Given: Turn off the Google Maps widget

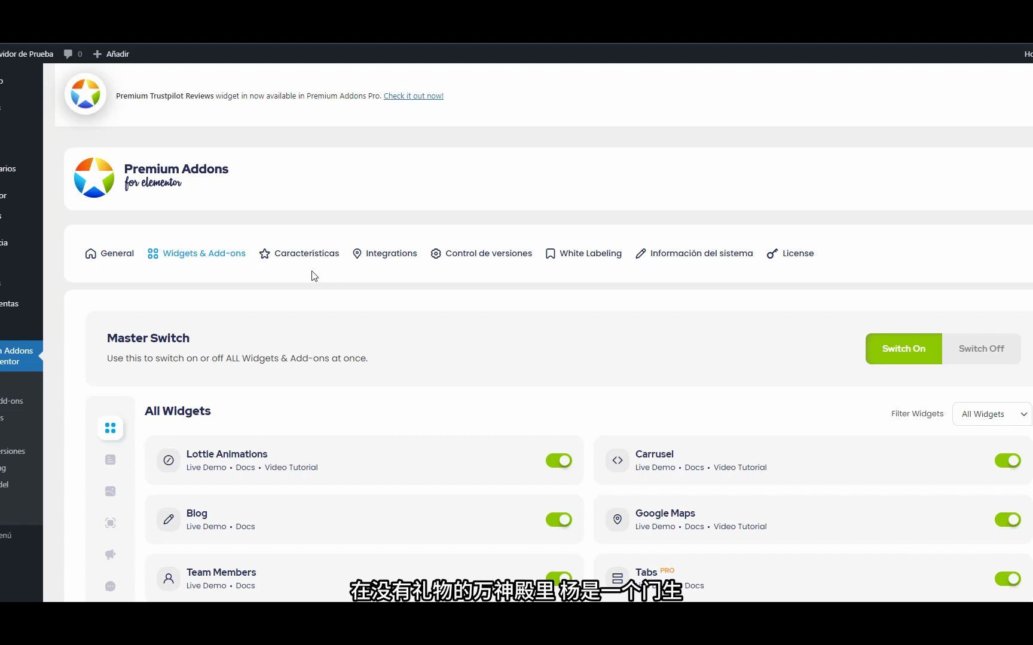Looking at the screenshot, I should point(1008,520).
